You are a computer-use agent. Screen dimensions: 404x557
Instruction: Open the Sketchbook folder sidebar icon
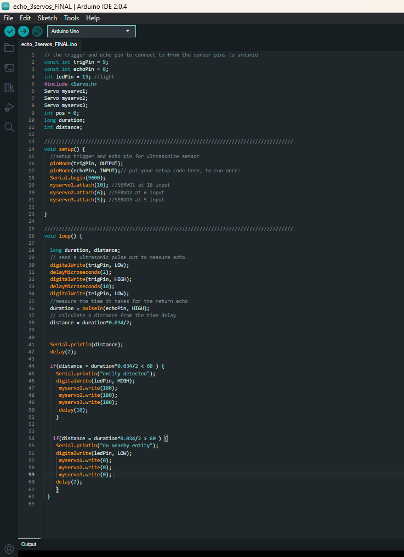click(9, 48)
